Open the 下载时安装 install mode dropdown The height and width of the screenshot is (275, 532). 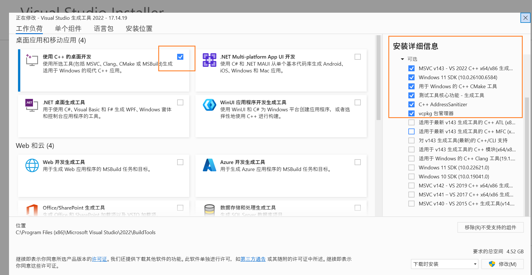point(444,264)
